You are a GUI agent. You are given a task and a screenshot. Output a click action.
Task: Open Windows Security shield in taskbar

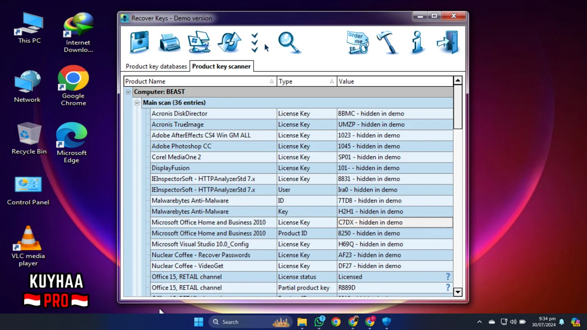coord(387,322)
